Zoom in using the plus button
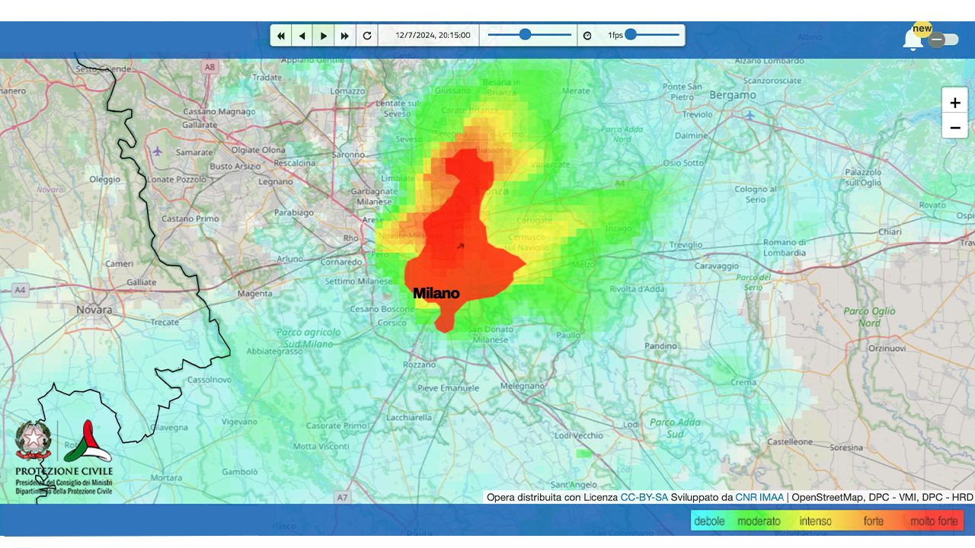The height and width of the screenshot is (548, 975). pos(955,102)
